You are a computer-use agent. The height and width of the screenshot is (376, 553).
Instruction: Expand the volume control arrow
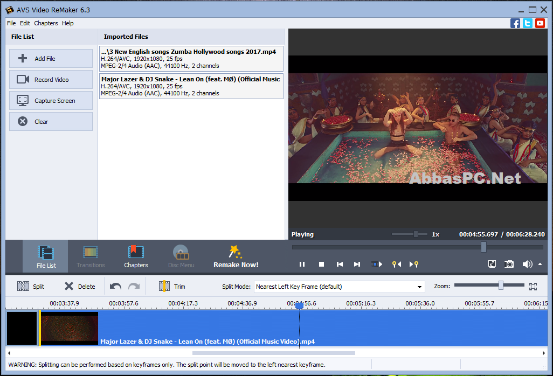[540, 264]
